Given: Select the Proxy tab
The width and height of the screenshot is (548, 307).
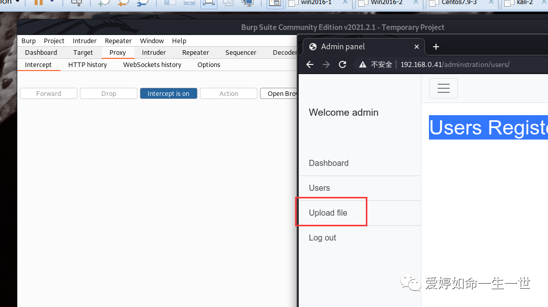Looking at the screenshot, I should coord(118,52).
